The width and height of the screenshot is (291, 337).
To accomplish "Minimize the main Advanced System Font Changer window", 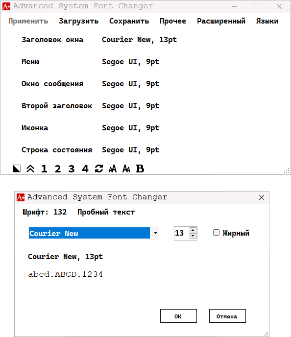I will (x=235, y=6).
